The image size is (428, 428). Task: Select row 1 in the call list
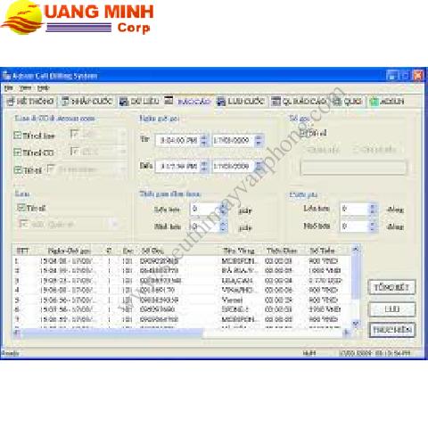tap(182, 261)
